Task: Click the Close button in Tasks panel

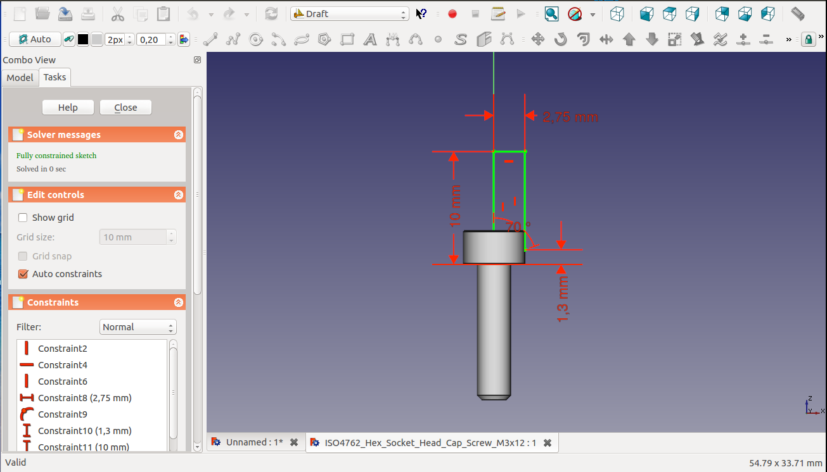Action: click(125, 108)
